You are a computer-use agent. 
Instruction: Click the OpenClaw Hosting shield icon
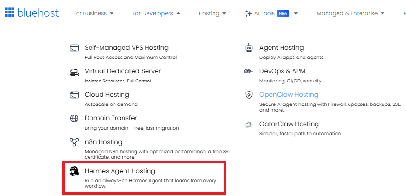(x=249, y=95)
